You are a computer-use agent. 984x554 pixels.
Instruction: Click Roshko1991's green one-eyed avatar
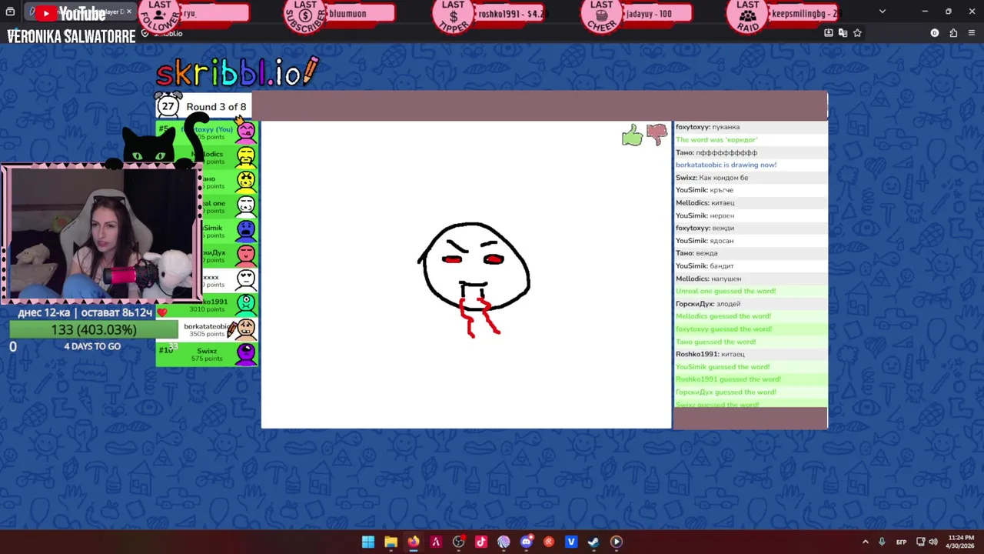point(245,305)
